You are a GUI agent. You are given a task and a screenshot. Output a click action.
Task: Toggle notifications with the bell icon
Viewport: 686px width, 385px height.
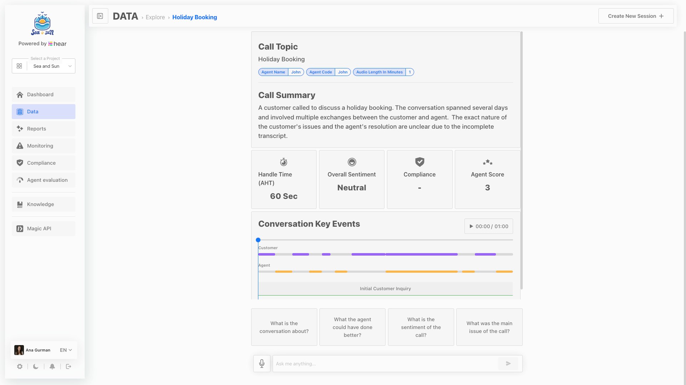tap(52, 366)
